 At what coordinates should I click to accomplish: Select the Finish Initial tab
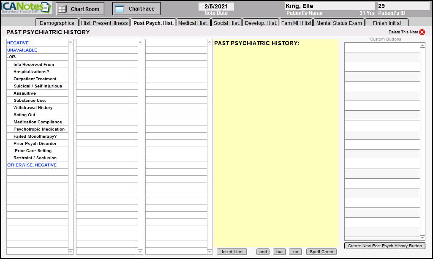point(387,23)
